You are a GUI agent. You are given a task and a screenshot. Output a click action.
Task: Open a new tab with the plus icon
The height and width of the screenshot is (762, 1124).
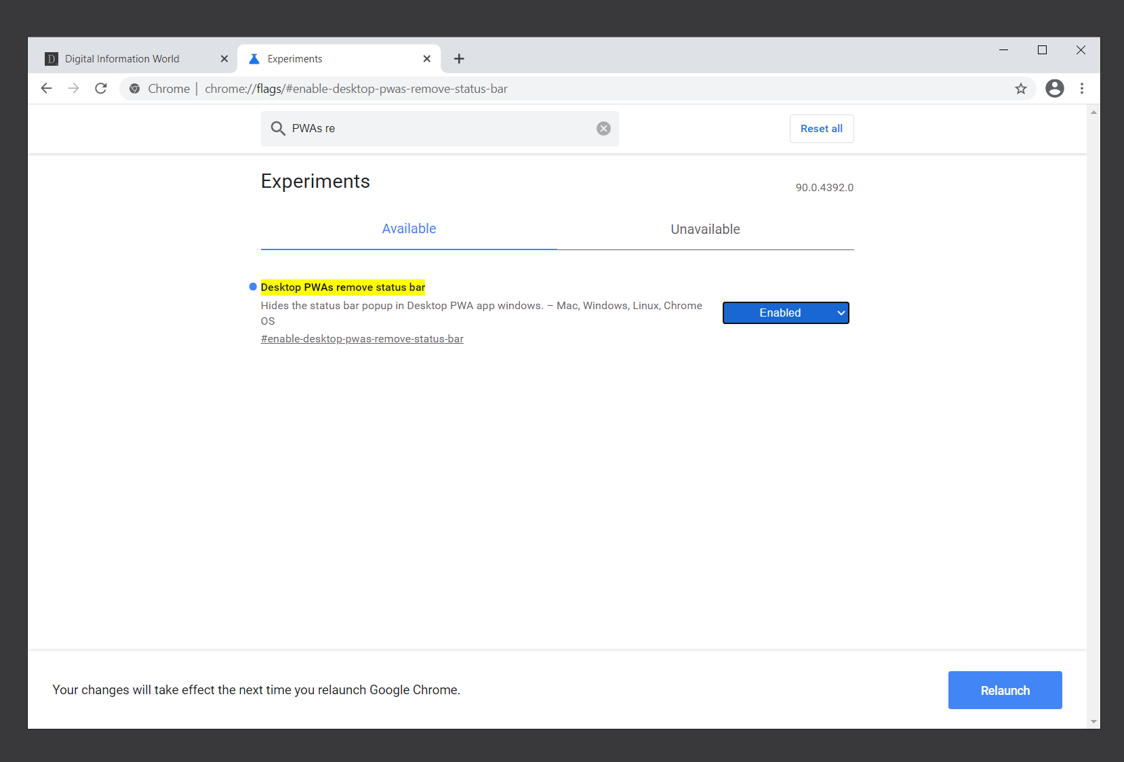tap(459, 59)
